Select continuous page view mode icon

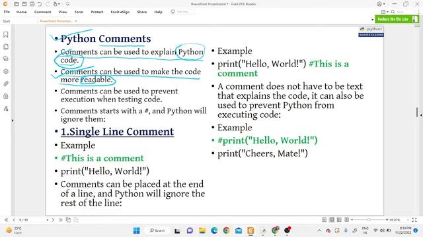pos(332,220)
